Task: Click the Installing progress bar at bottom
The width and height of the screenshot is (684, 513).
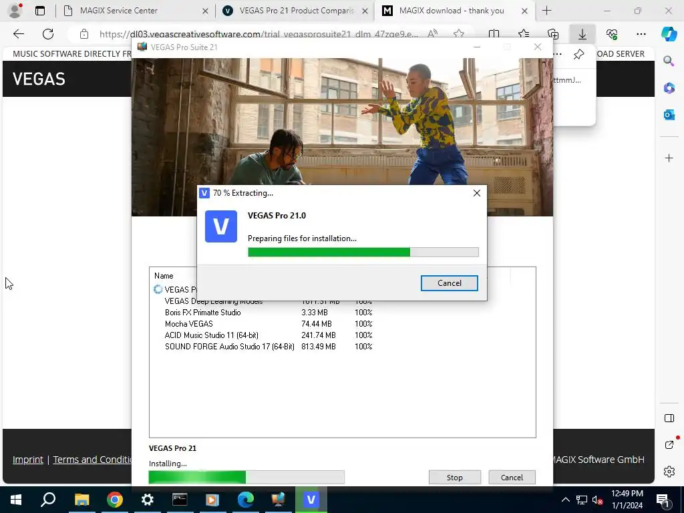Action: pyautogui.click(x=246, y=477)
